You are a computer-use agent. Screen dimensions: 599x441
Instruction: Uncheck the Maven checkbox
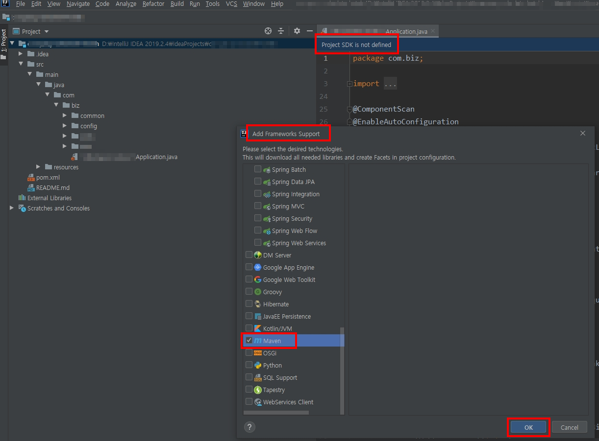click(249, 340)
